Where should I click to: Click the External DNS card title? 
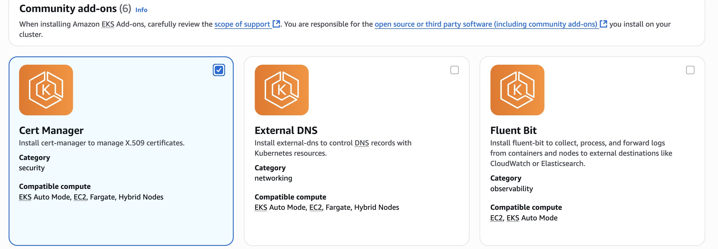tap(286, 131)
